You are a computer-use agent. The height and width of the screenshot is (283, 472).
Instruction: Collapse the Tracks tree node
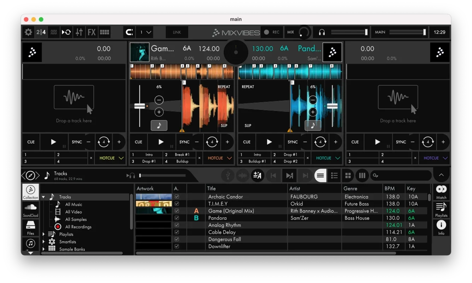(x=44, y=197)
